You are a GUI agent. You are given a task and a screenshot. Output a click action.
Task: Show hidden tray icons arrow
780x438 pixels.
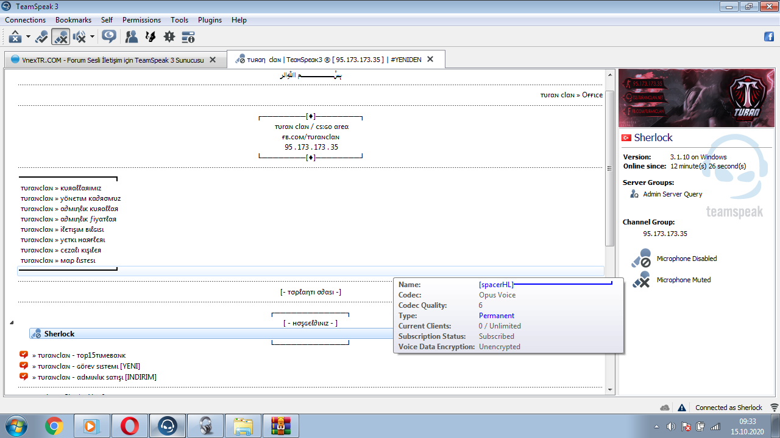click(x=657, y=426)
